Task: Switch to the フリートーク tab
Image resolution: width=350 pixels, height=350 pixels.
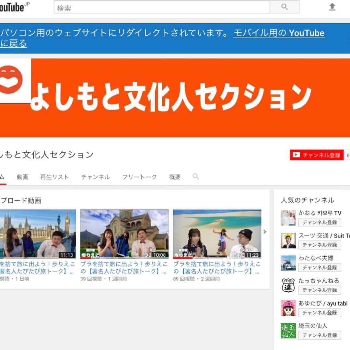Action: click(139, 177)
